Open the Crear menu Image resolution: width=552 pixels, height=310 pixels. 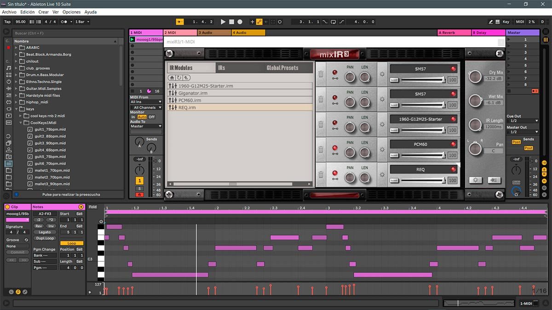point(44,12)
